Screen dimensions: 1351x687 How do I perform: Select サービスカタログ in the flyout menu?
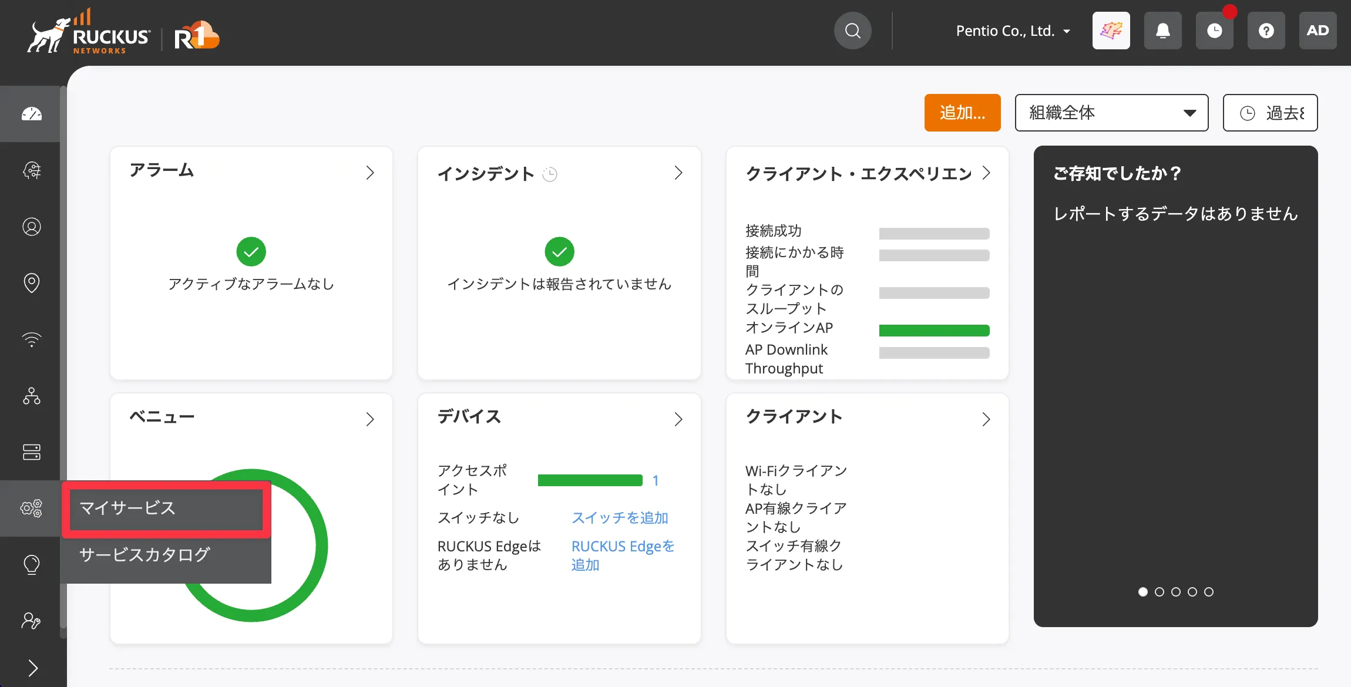166,555
